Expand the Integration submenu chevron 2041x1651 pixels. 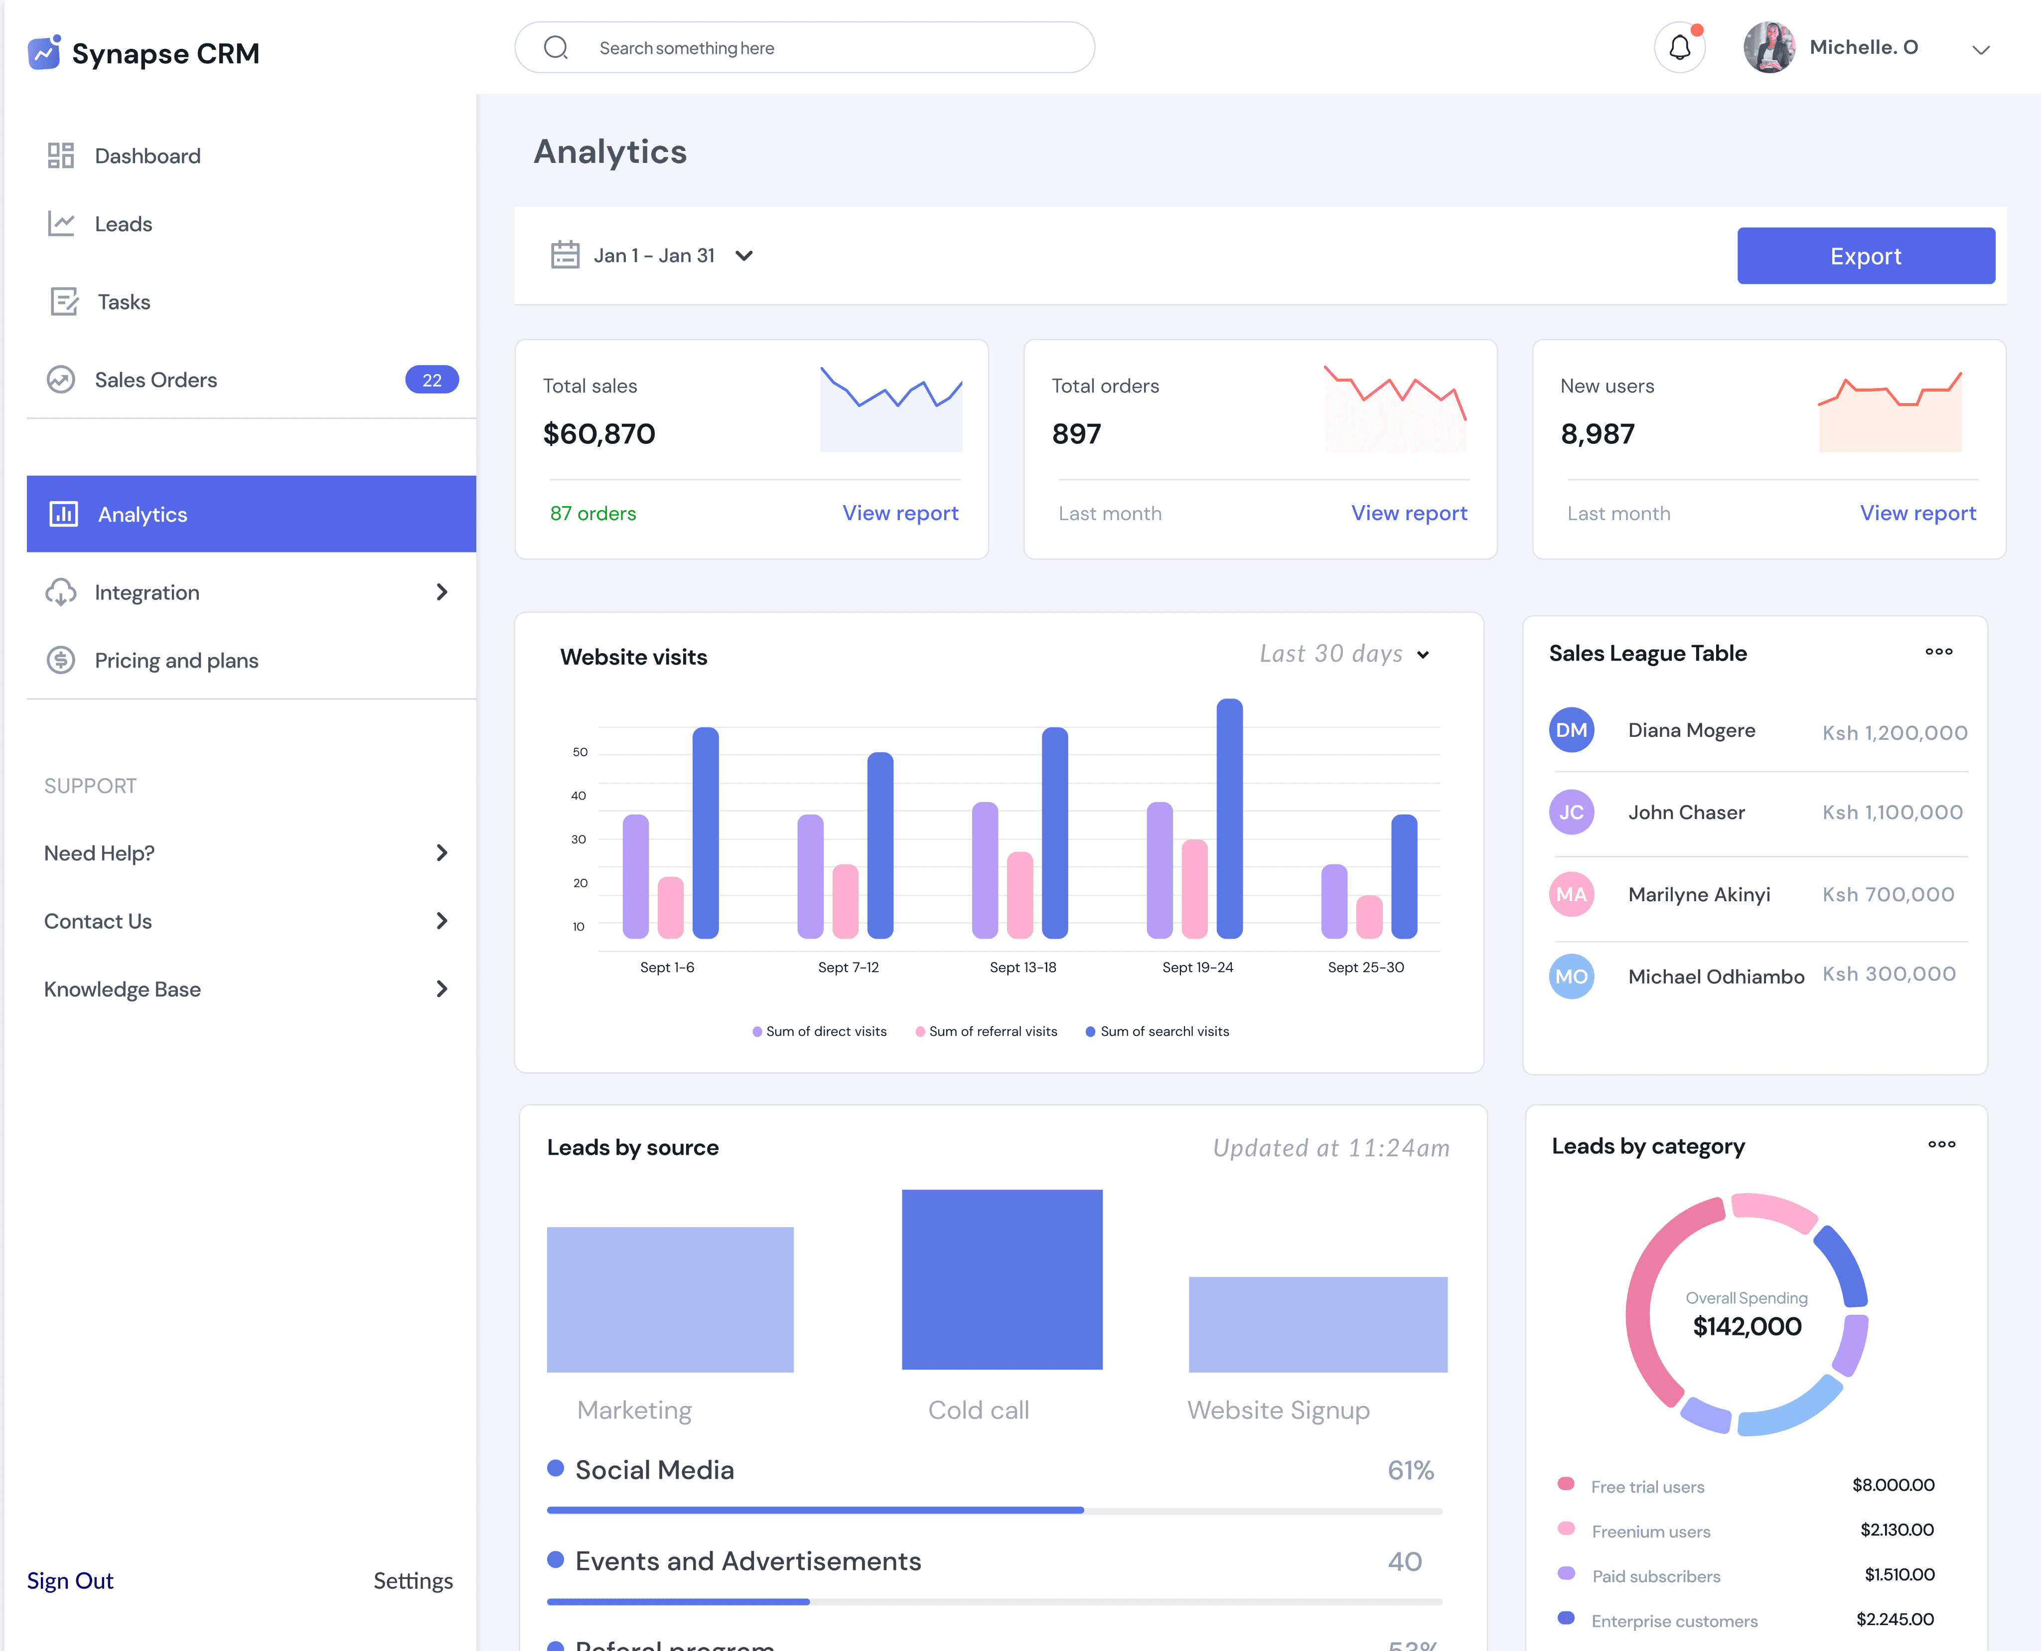point(441,591)
